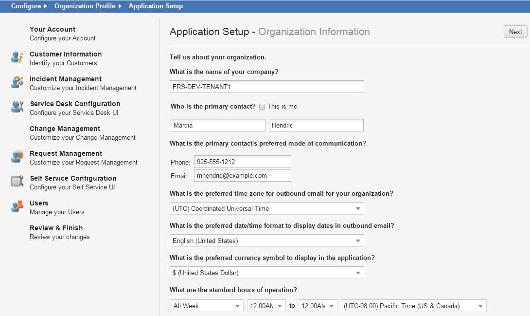This screenshot has height=316, width=530.
Task: Select the Incident Management gears icon
Action: [x=17, y=82]
